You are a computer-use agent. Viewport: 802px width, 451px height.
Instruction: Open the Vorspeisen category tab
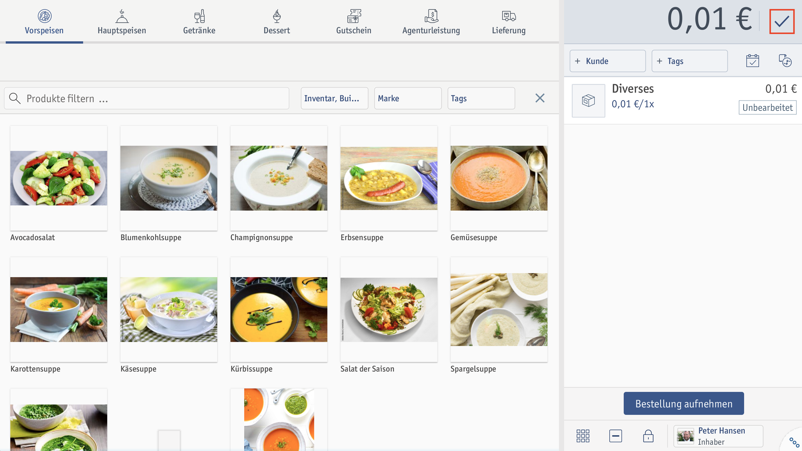coord(44,22)
